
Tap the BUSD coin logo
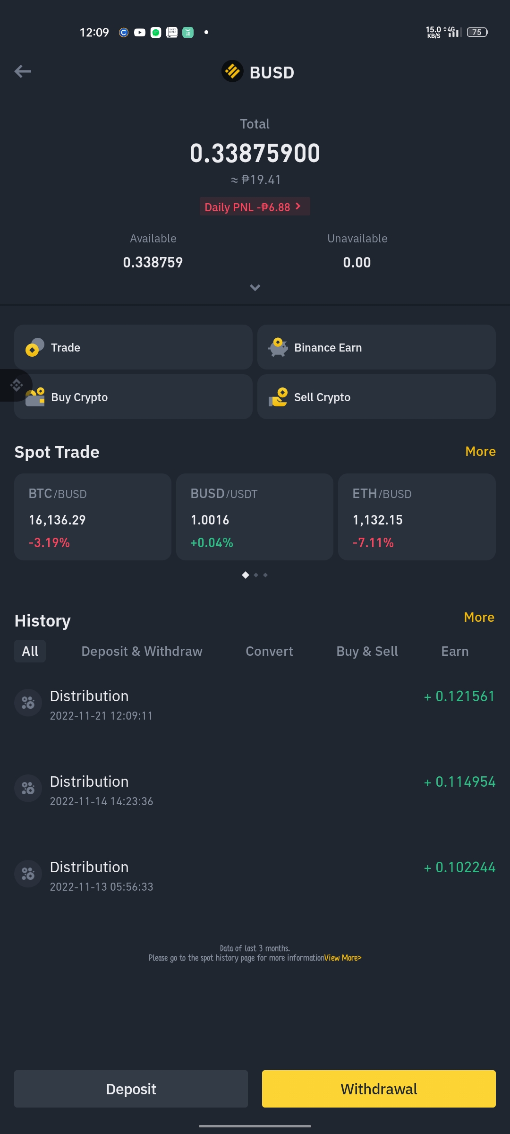click(232, 71)
